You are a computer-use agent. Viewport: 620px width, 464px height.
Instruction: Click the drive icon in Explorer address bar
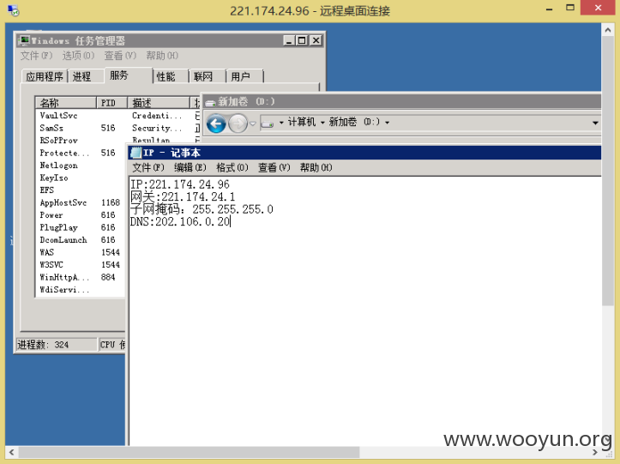coord(268,123)
